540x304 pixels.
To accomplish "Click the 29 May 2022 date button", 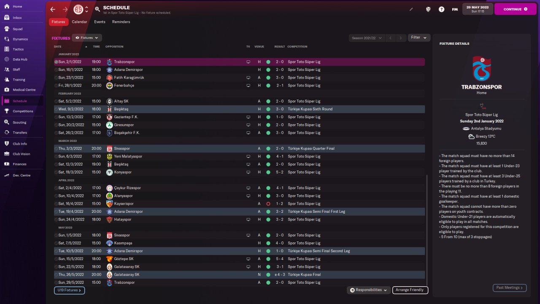I will 477,9.
